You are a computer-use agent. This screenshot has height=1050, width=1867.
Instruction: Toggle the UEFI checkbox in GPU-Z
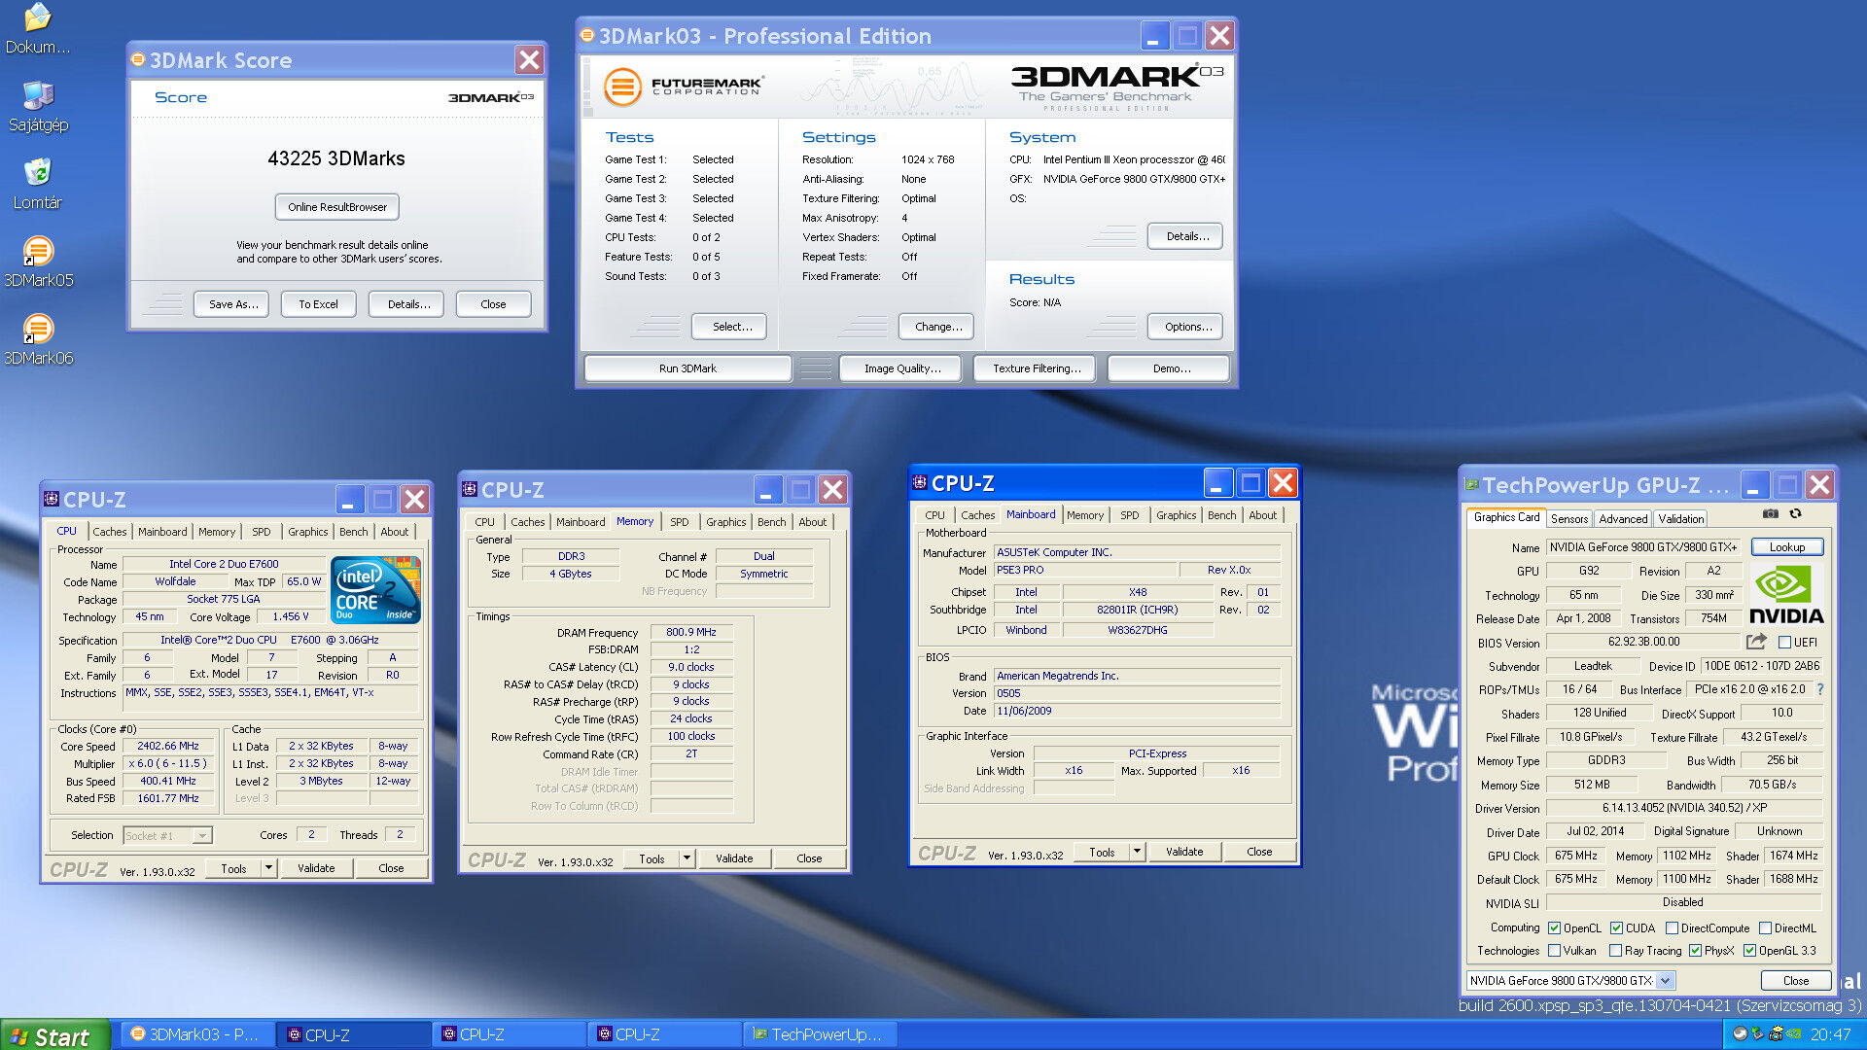point(1784,643)
